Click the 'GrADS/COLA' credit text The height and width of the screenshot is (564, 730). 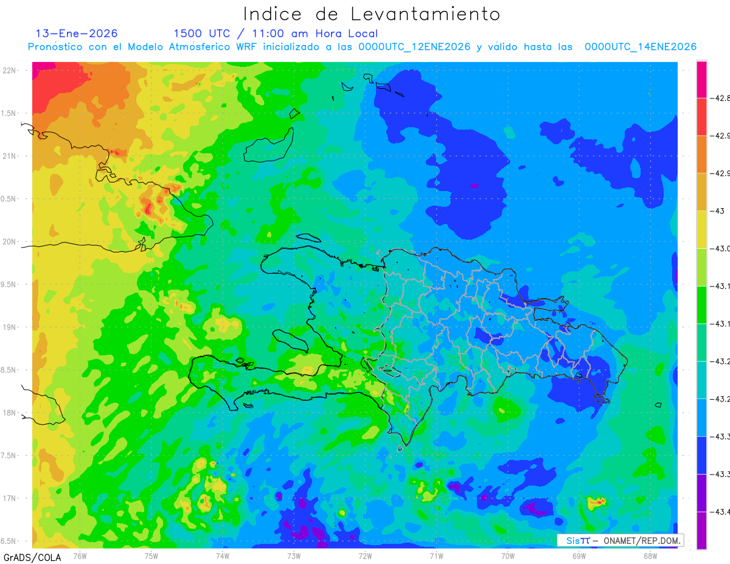click(x=32, y=557)
